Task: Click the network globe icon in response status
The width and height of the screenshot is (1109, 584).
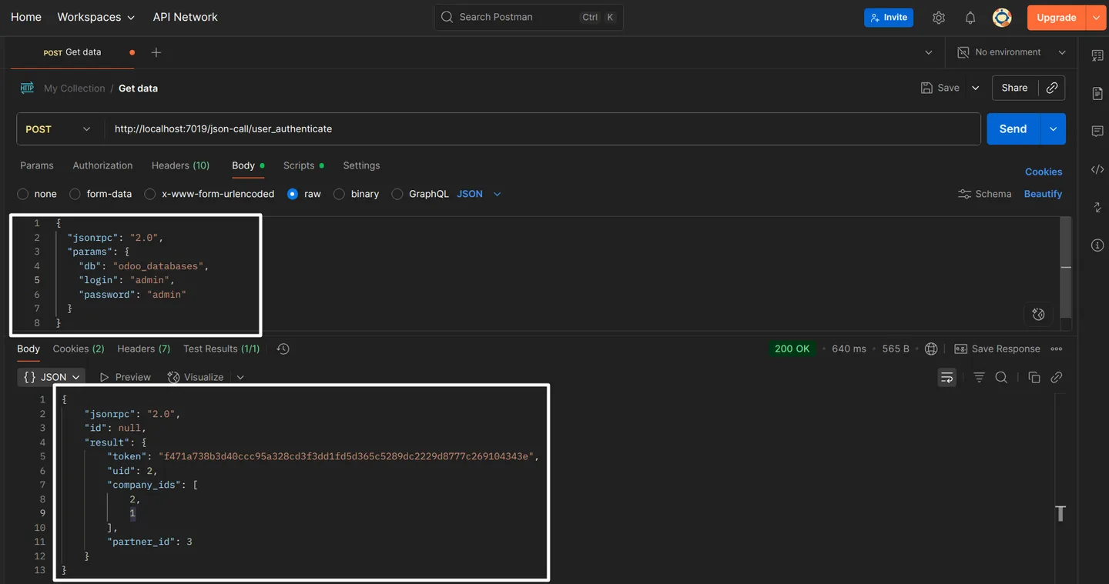Action: pos(931,349)
